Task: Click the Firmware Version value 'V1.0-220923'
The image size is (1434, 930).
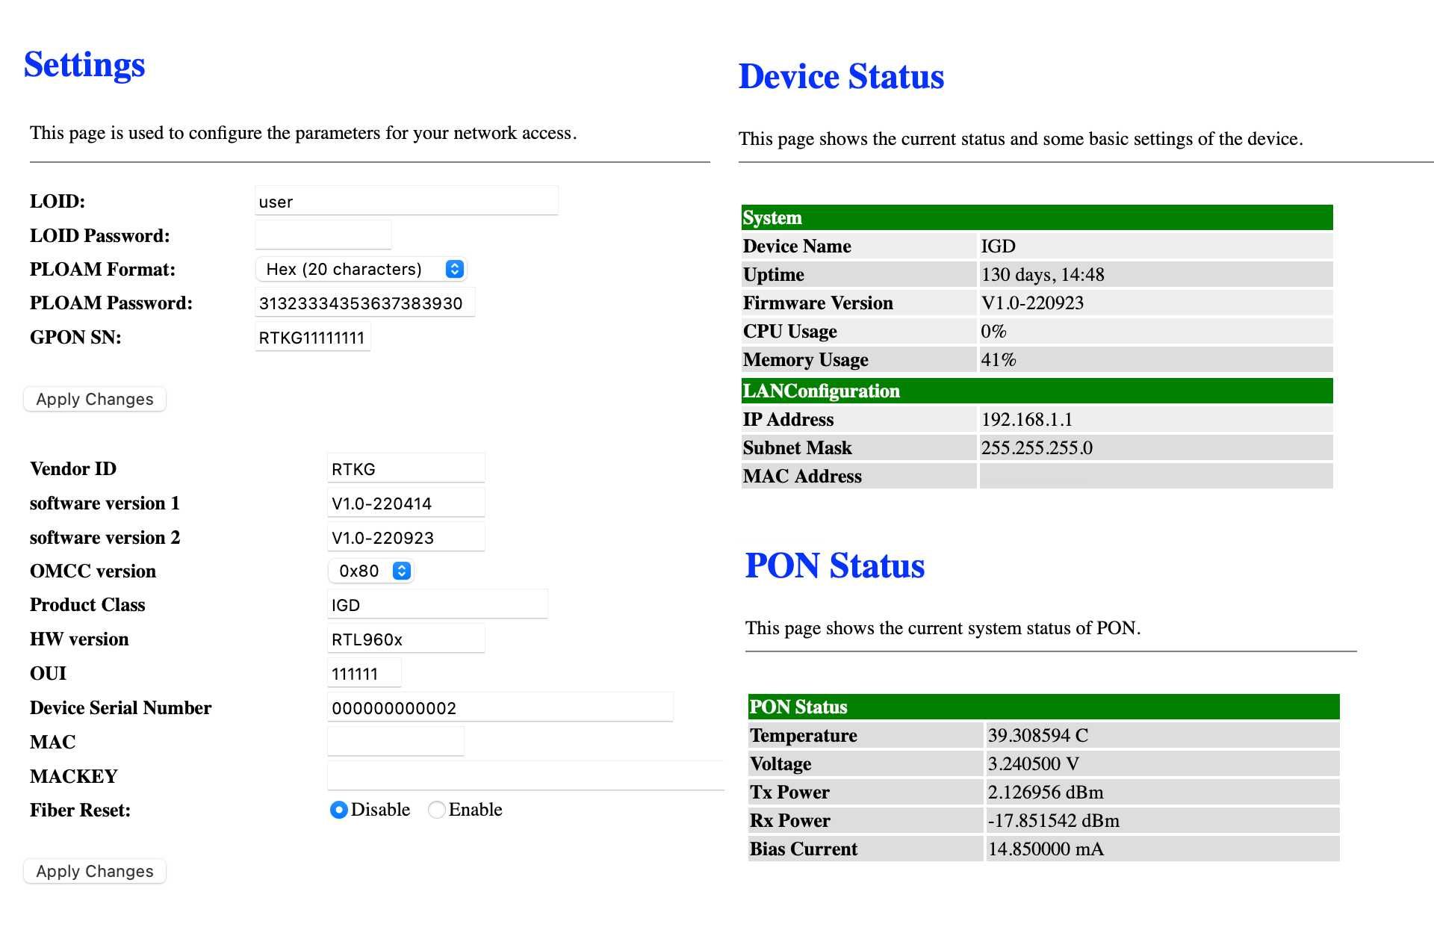Action: pos(1032,303)
